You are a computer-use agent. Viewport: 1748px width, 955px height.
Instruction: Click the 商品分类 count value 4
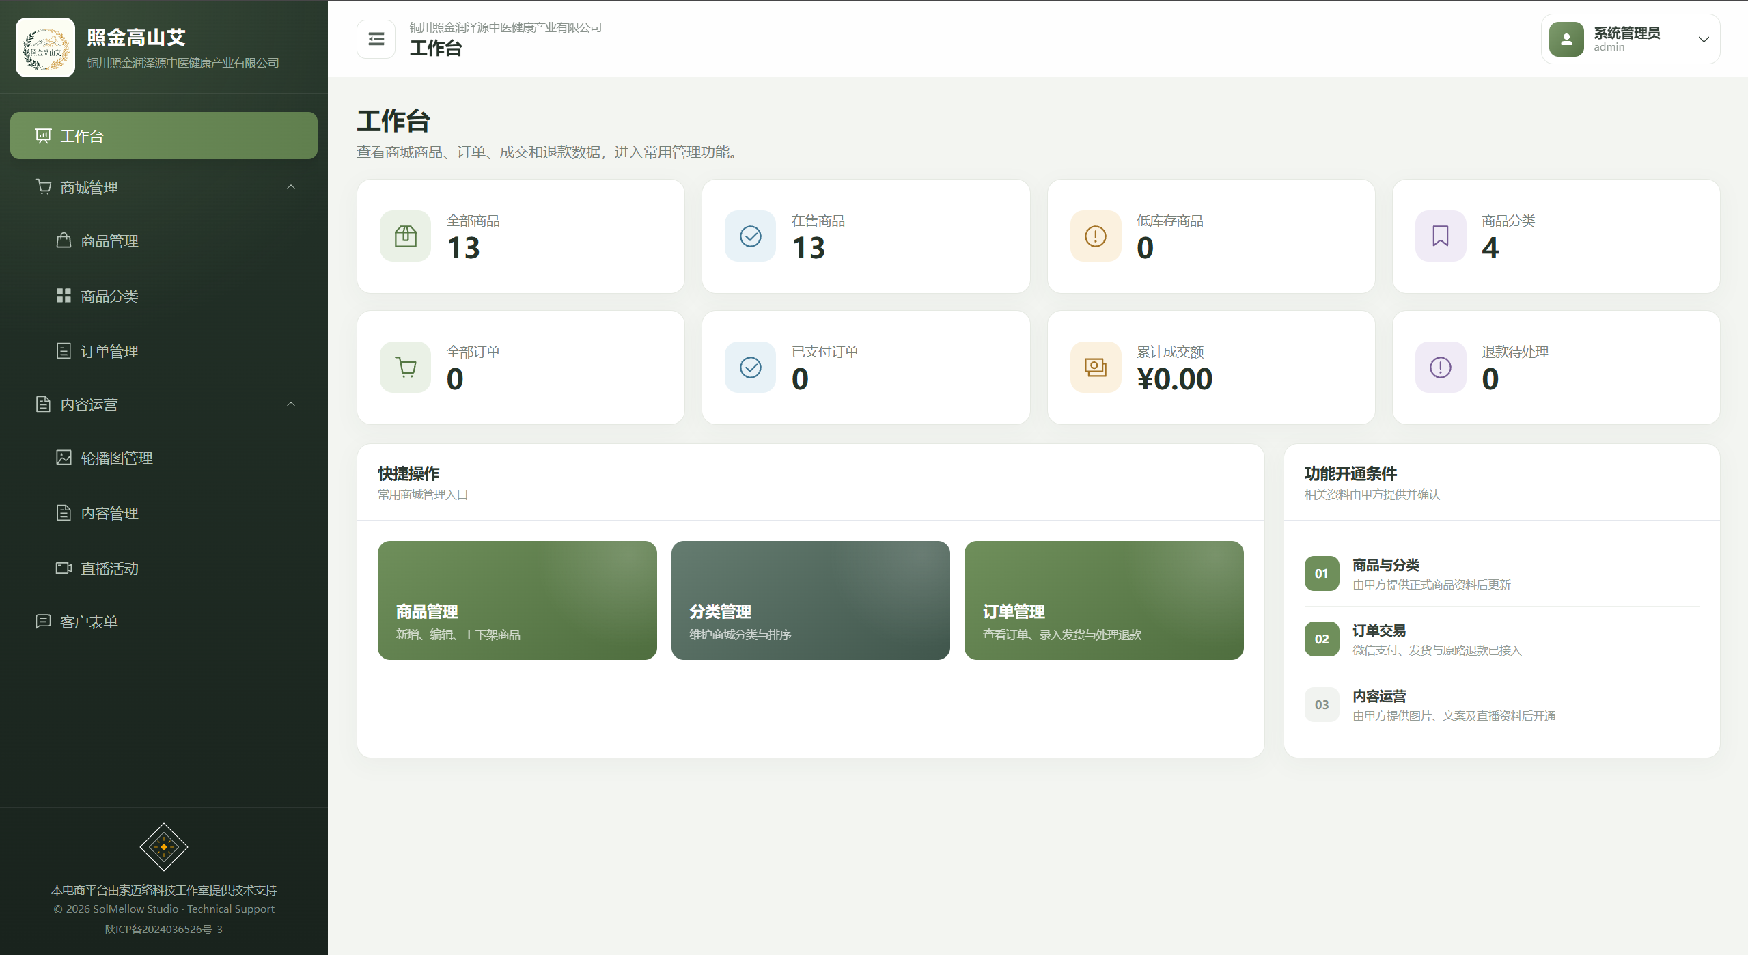[1490, 248]
